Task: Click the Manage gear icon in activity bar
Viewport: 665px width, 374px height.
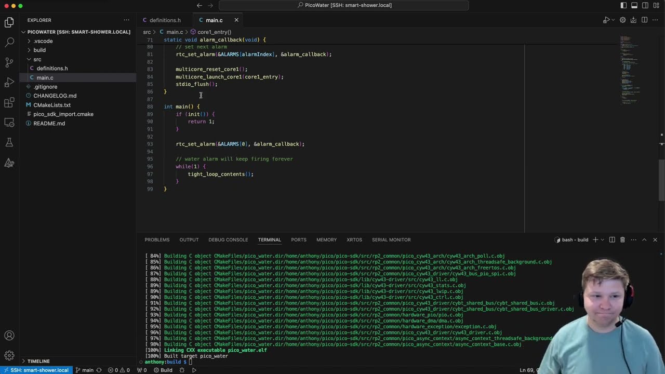Action: pos(9,356)
